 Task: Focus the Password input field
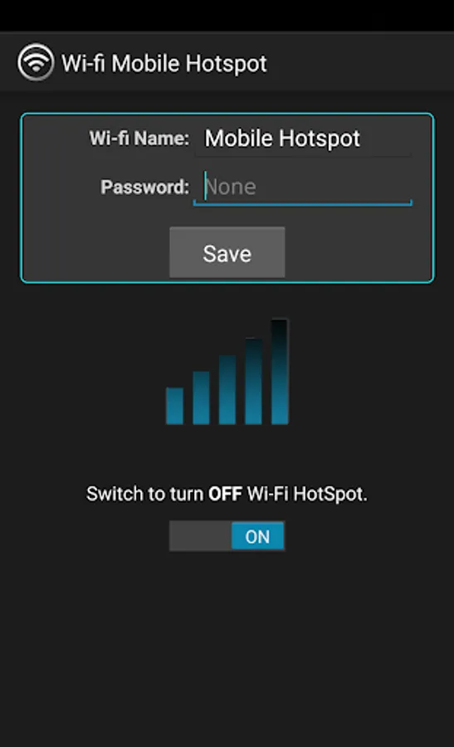coord(303,188)
